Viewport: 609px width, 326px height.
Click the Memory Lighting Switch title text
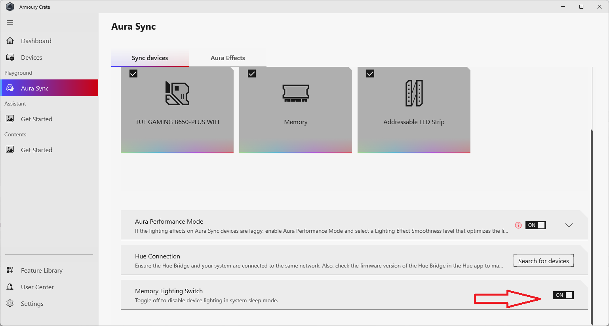(x=169, y=291)
